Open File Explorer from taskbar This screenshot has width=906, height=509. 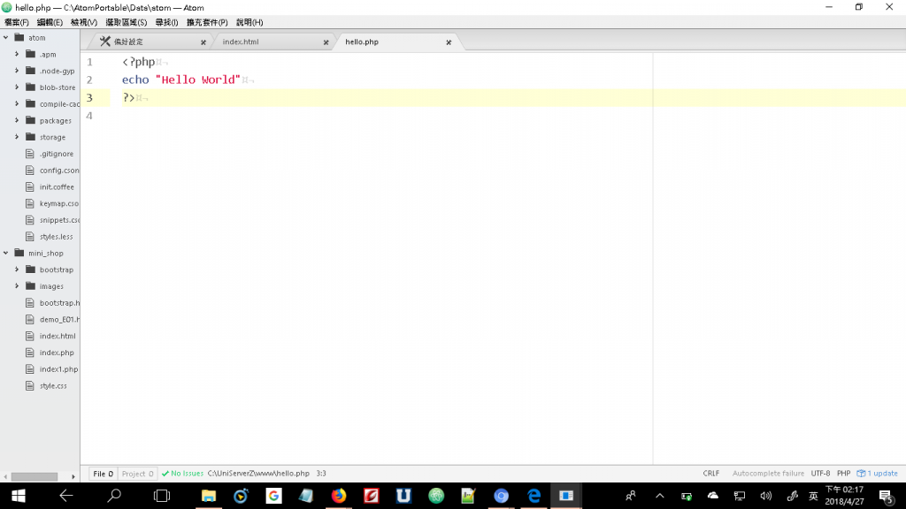[x=209, y=496]
